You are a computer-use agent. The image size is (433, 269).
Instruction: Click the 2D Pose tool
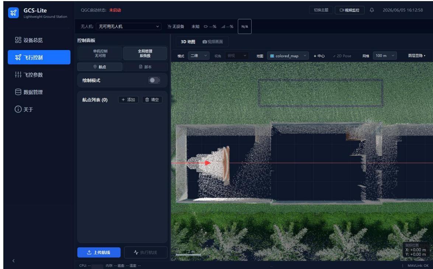(x=342, y=56)
